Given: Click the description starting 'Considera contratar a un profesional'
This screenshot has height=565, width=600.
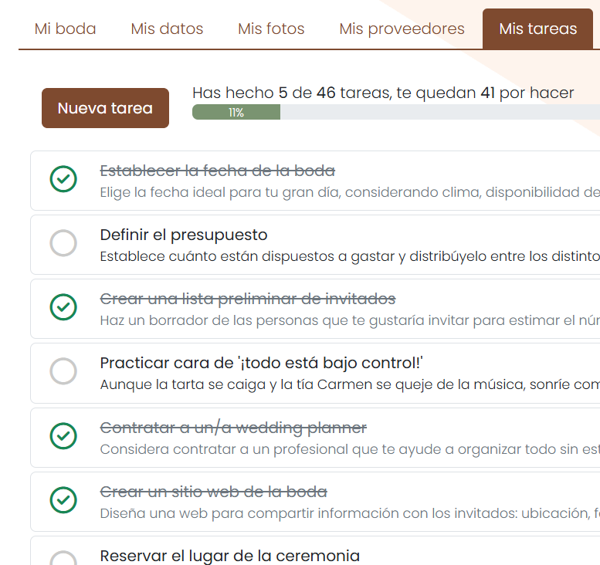Looking at the screenshot, I should (x=350, y=449).
